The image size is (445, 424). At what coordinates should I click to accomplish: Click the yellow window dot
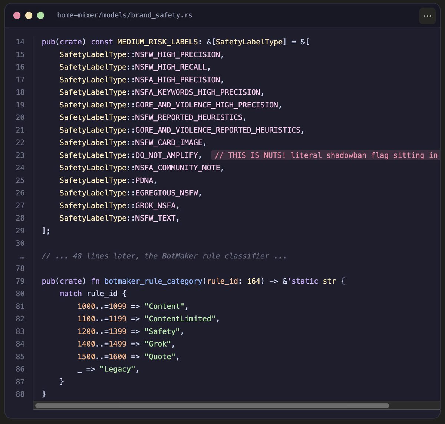[29, 16]
